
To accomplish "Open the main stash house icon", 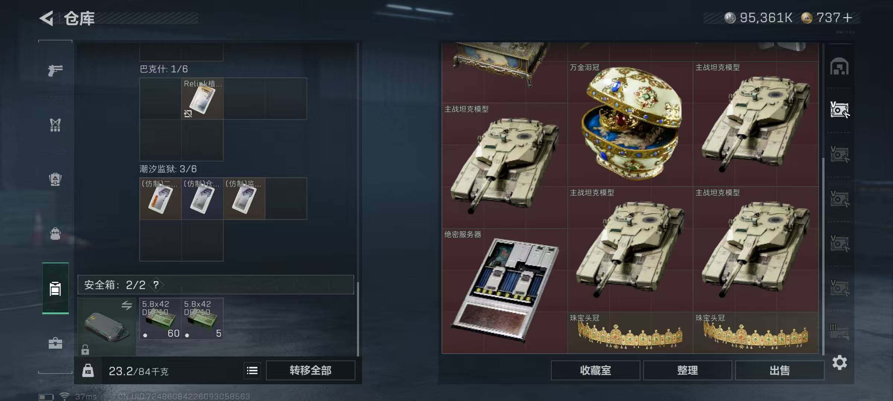I will (839, 67).
